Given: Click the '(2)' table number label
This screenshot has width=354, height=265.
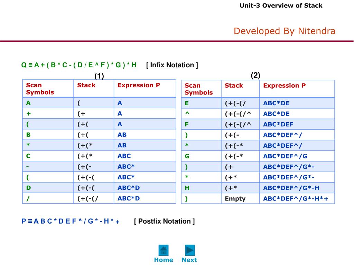Looking at the screenshot, I should [x=255, y=75].
